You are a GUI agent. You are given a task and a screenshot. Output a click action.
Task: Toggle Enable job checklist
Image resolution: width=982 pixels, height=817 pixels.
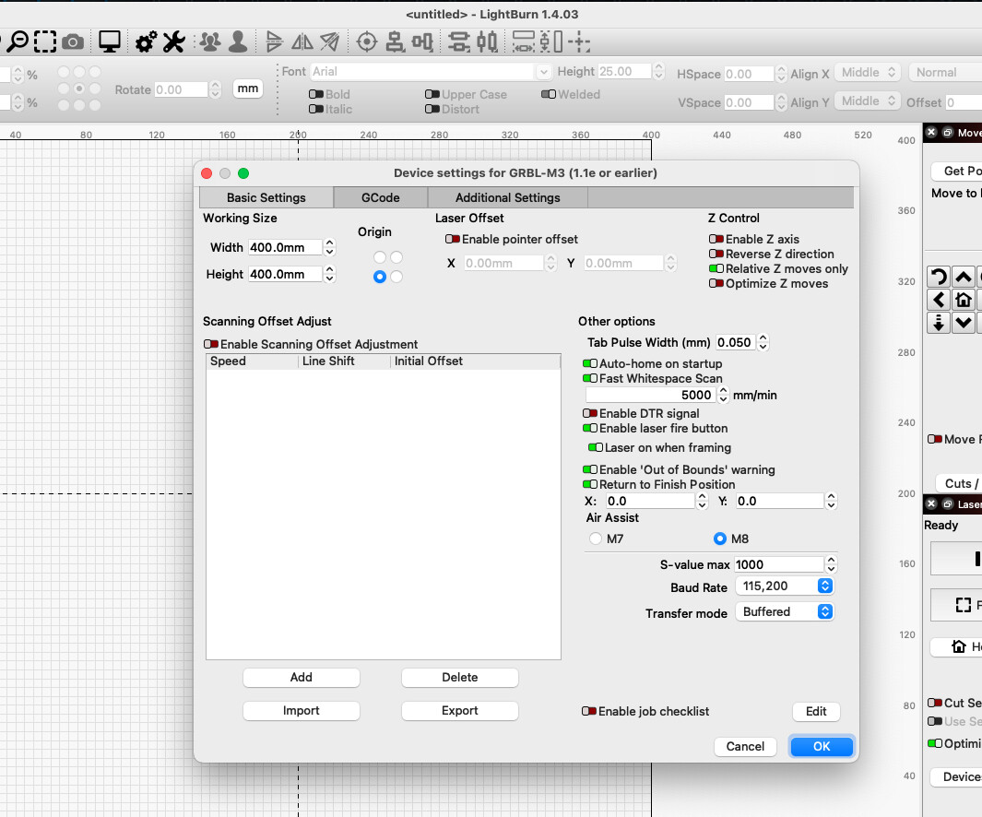point(589,711)
